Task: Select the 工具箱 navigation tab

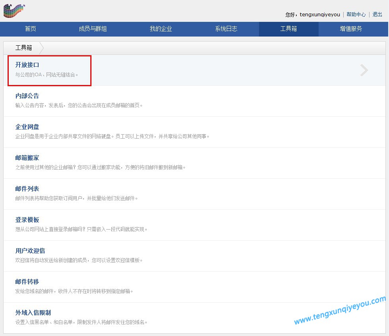Action: [288, 29]
